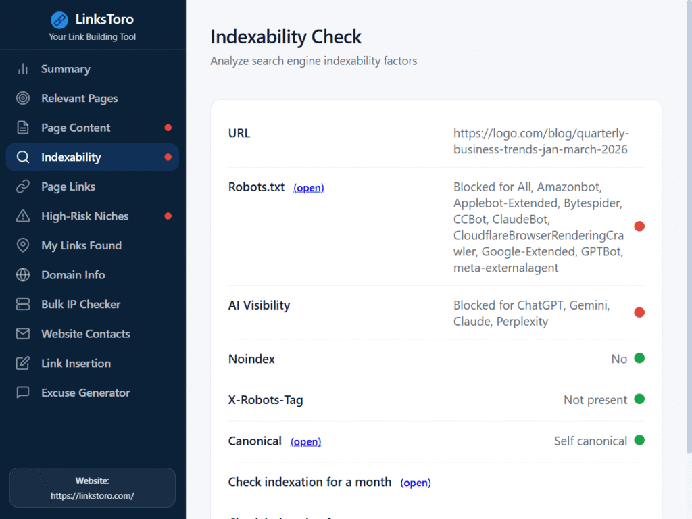Click 'Analyze search engine indexability factors' subtitle

(314, 61)
